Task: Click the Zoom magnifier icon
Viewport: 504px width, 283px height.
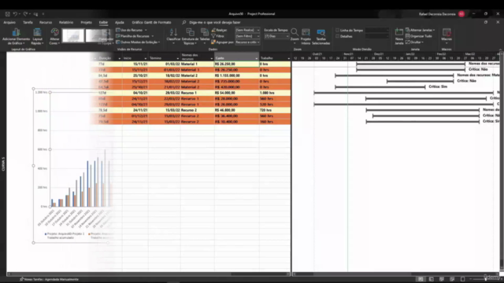Action: [295, 32]
